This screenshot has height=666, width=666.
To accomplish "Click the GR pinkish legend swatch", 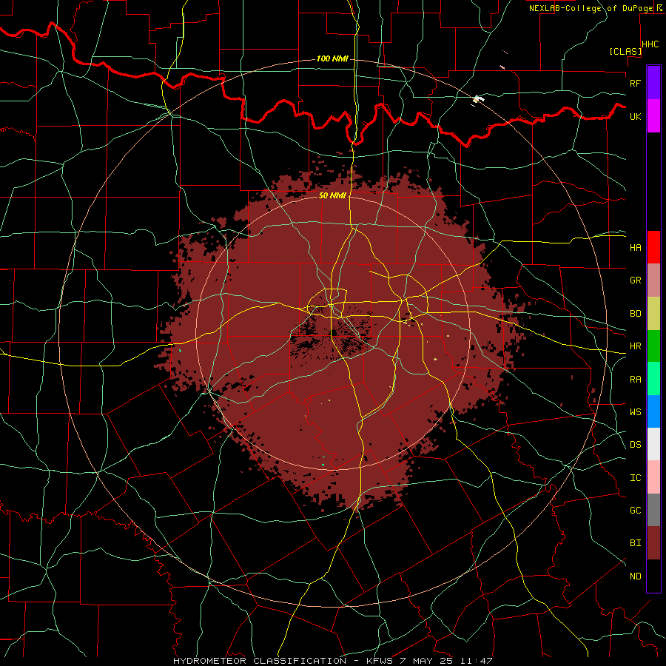I will tap(653, 280).
